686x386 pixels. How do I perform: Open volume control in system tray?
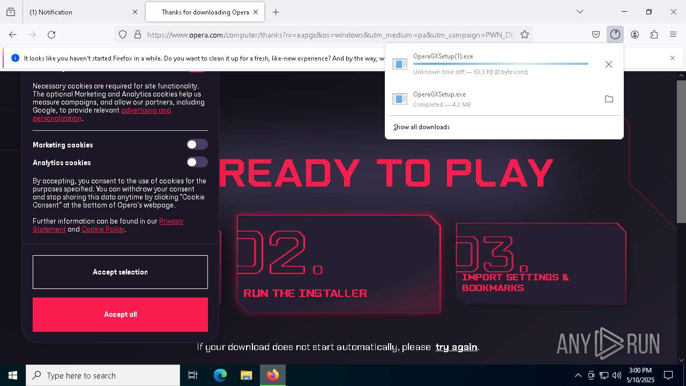click(x=617, y=375)
